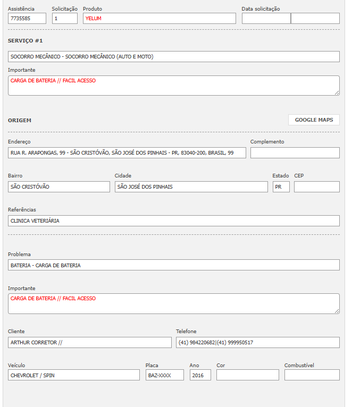Select the Solicitação number field
Screen dimensions: 352x407
pyautogui.click(x=64, y=19)
